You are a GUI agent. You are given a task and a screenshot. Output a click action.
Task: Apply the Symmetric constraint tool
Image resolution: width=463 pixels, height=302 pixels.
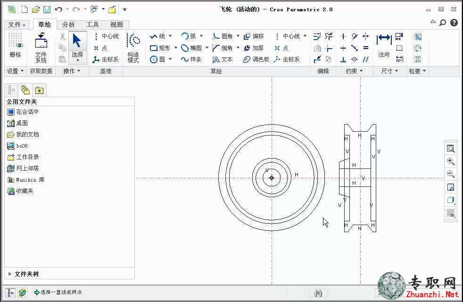click(x=366, y=36)
